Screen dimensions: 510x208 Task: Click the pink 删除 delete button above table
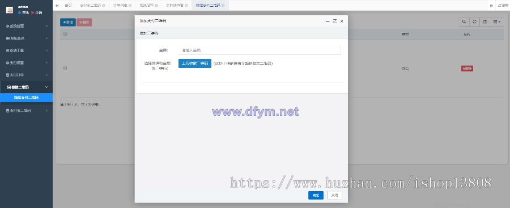pos(84,22)
